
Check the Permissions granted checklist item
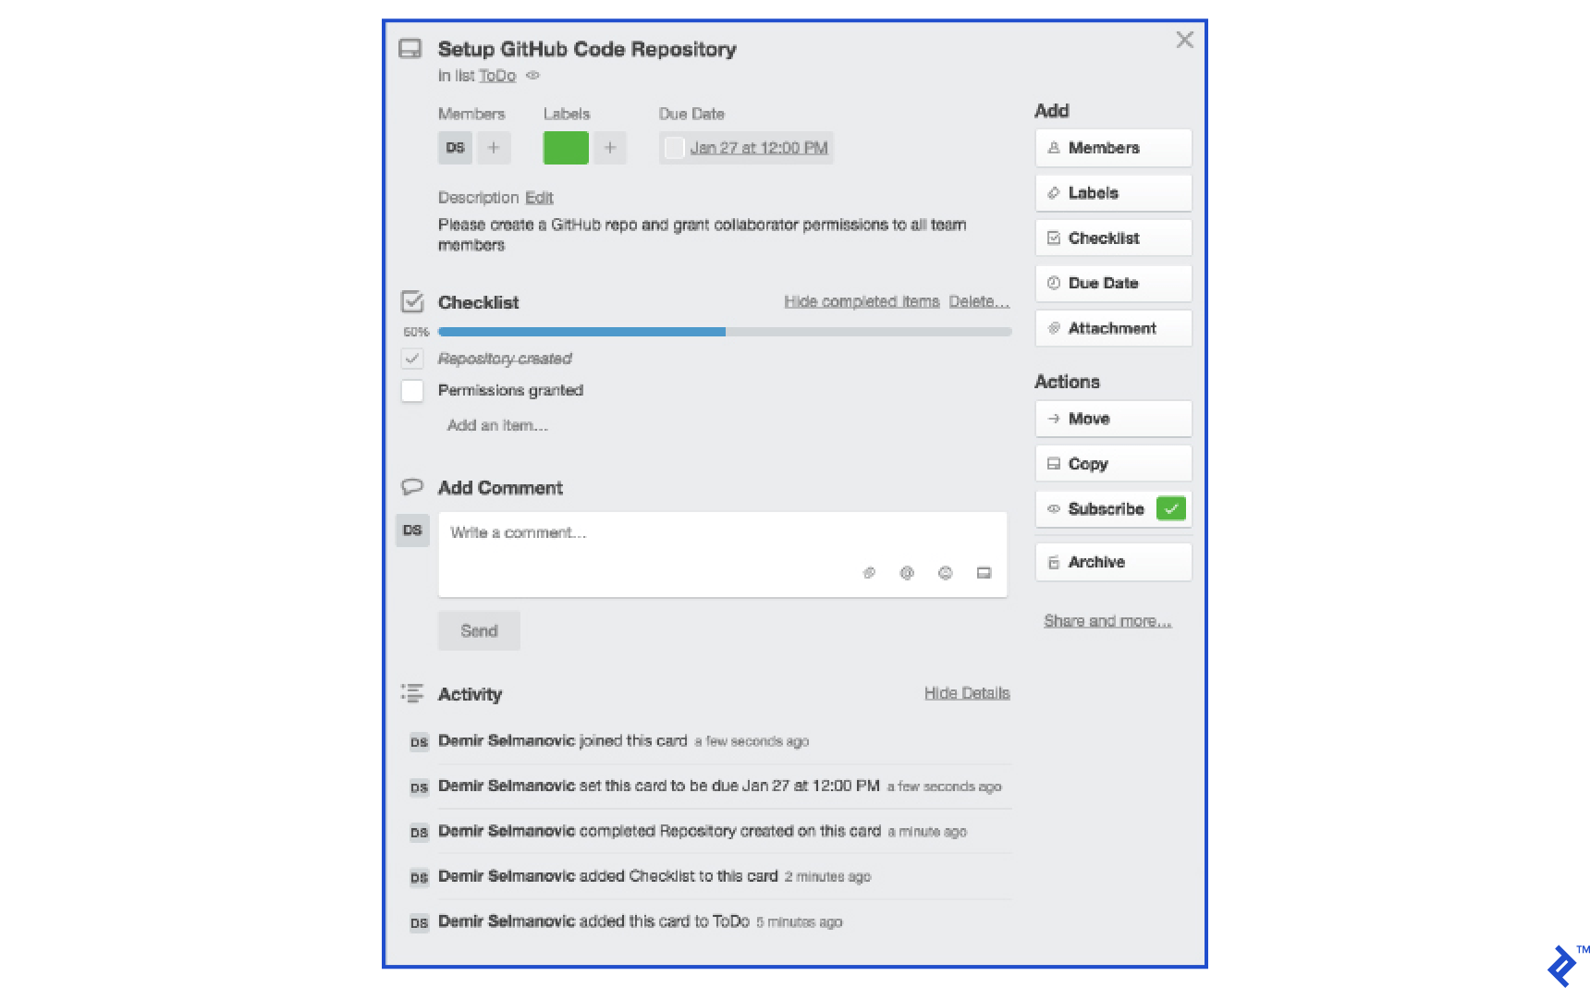tap(412, 390)
